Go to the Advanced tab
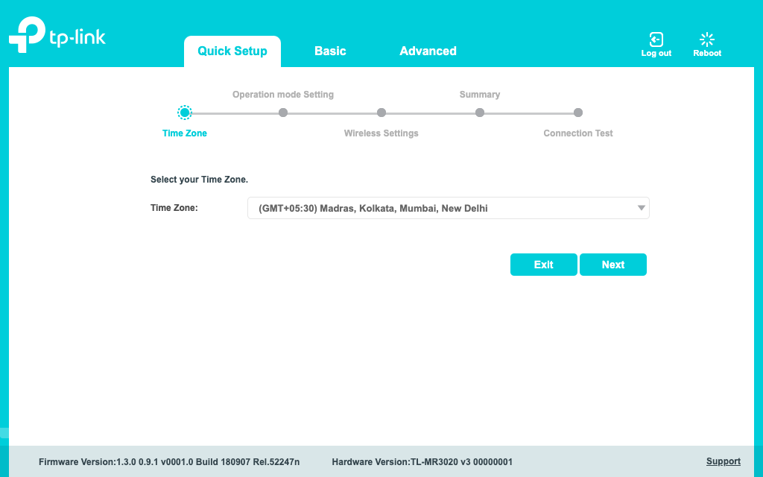763x477 pixels. [x=428, y=51]
